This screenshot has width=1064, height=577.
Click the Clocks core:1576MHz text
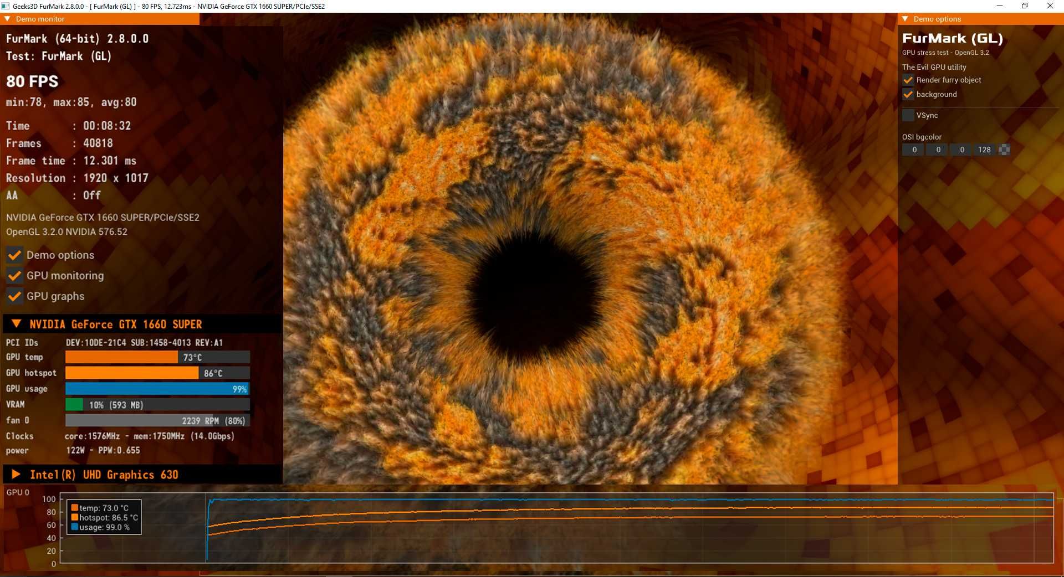point(150,436)
